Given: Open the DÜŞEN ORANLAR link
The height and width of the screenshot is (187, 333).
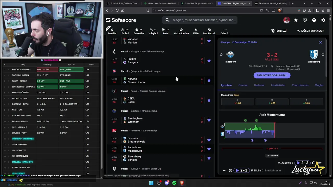Looking at the screenshot, I should coord(310,31).
